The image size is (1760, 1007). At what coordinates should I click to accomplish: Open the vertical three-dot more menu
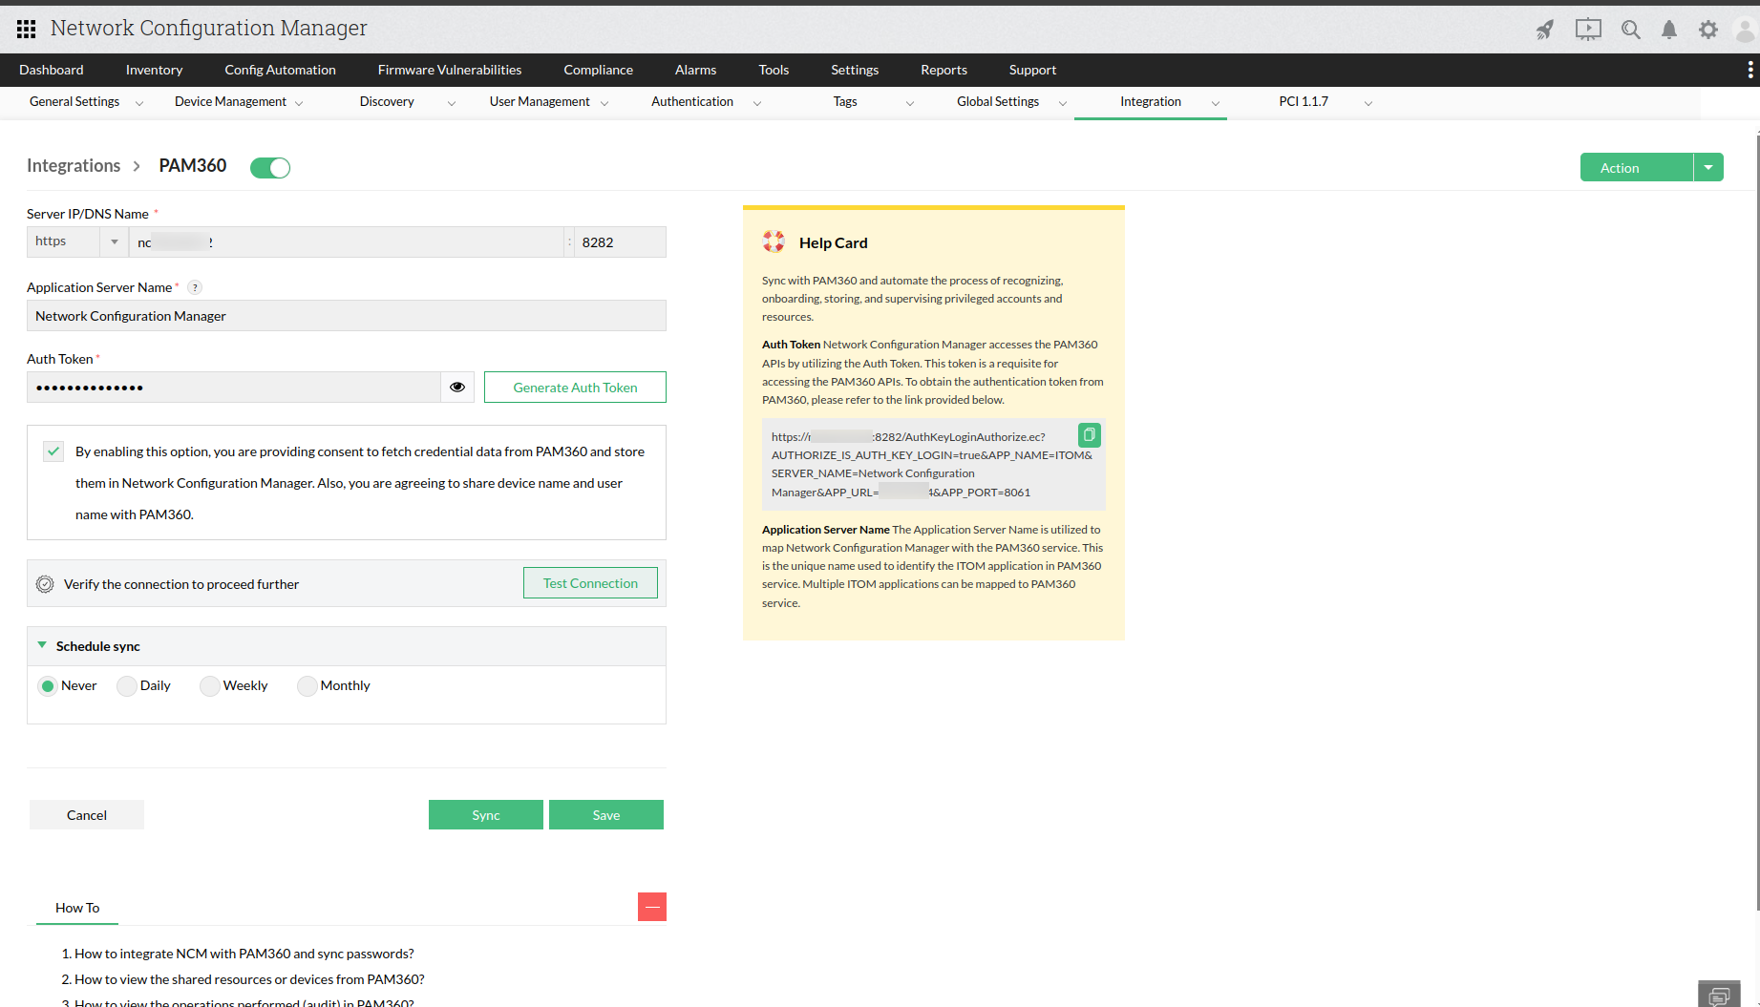tap(1749, 70)
